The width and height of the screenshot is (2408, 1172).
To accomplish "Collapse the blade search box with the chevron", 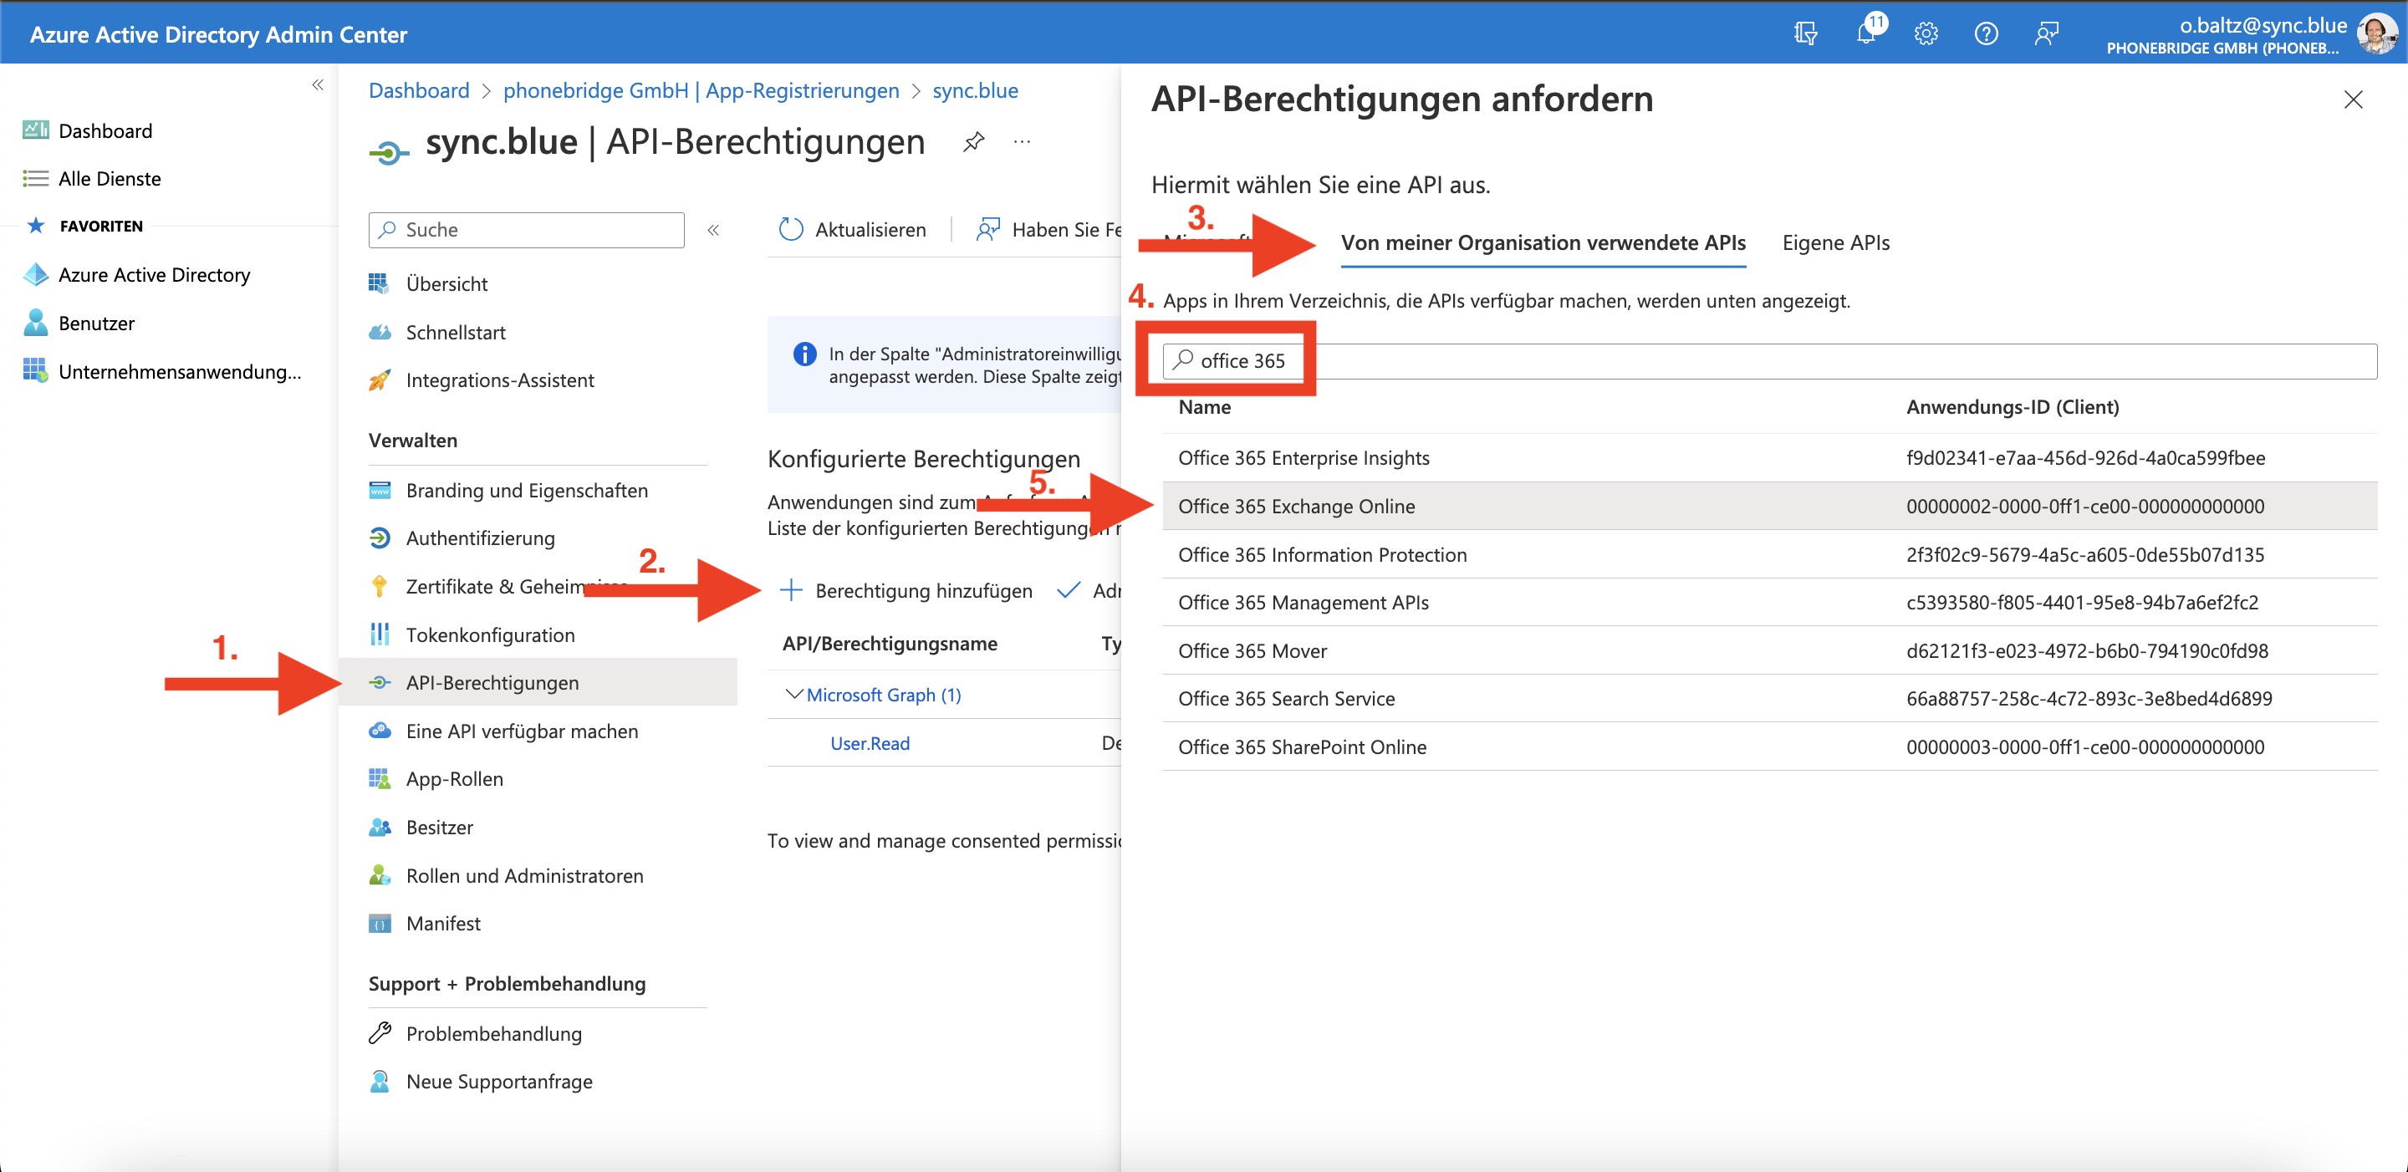I will (713, 230).
